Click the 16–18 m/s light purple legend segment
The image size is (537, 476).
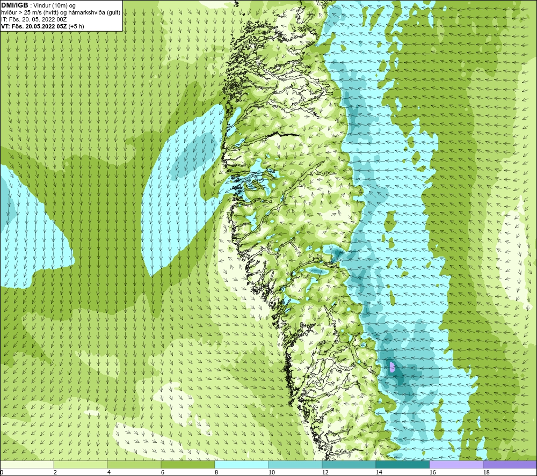(x=456, y=464)
